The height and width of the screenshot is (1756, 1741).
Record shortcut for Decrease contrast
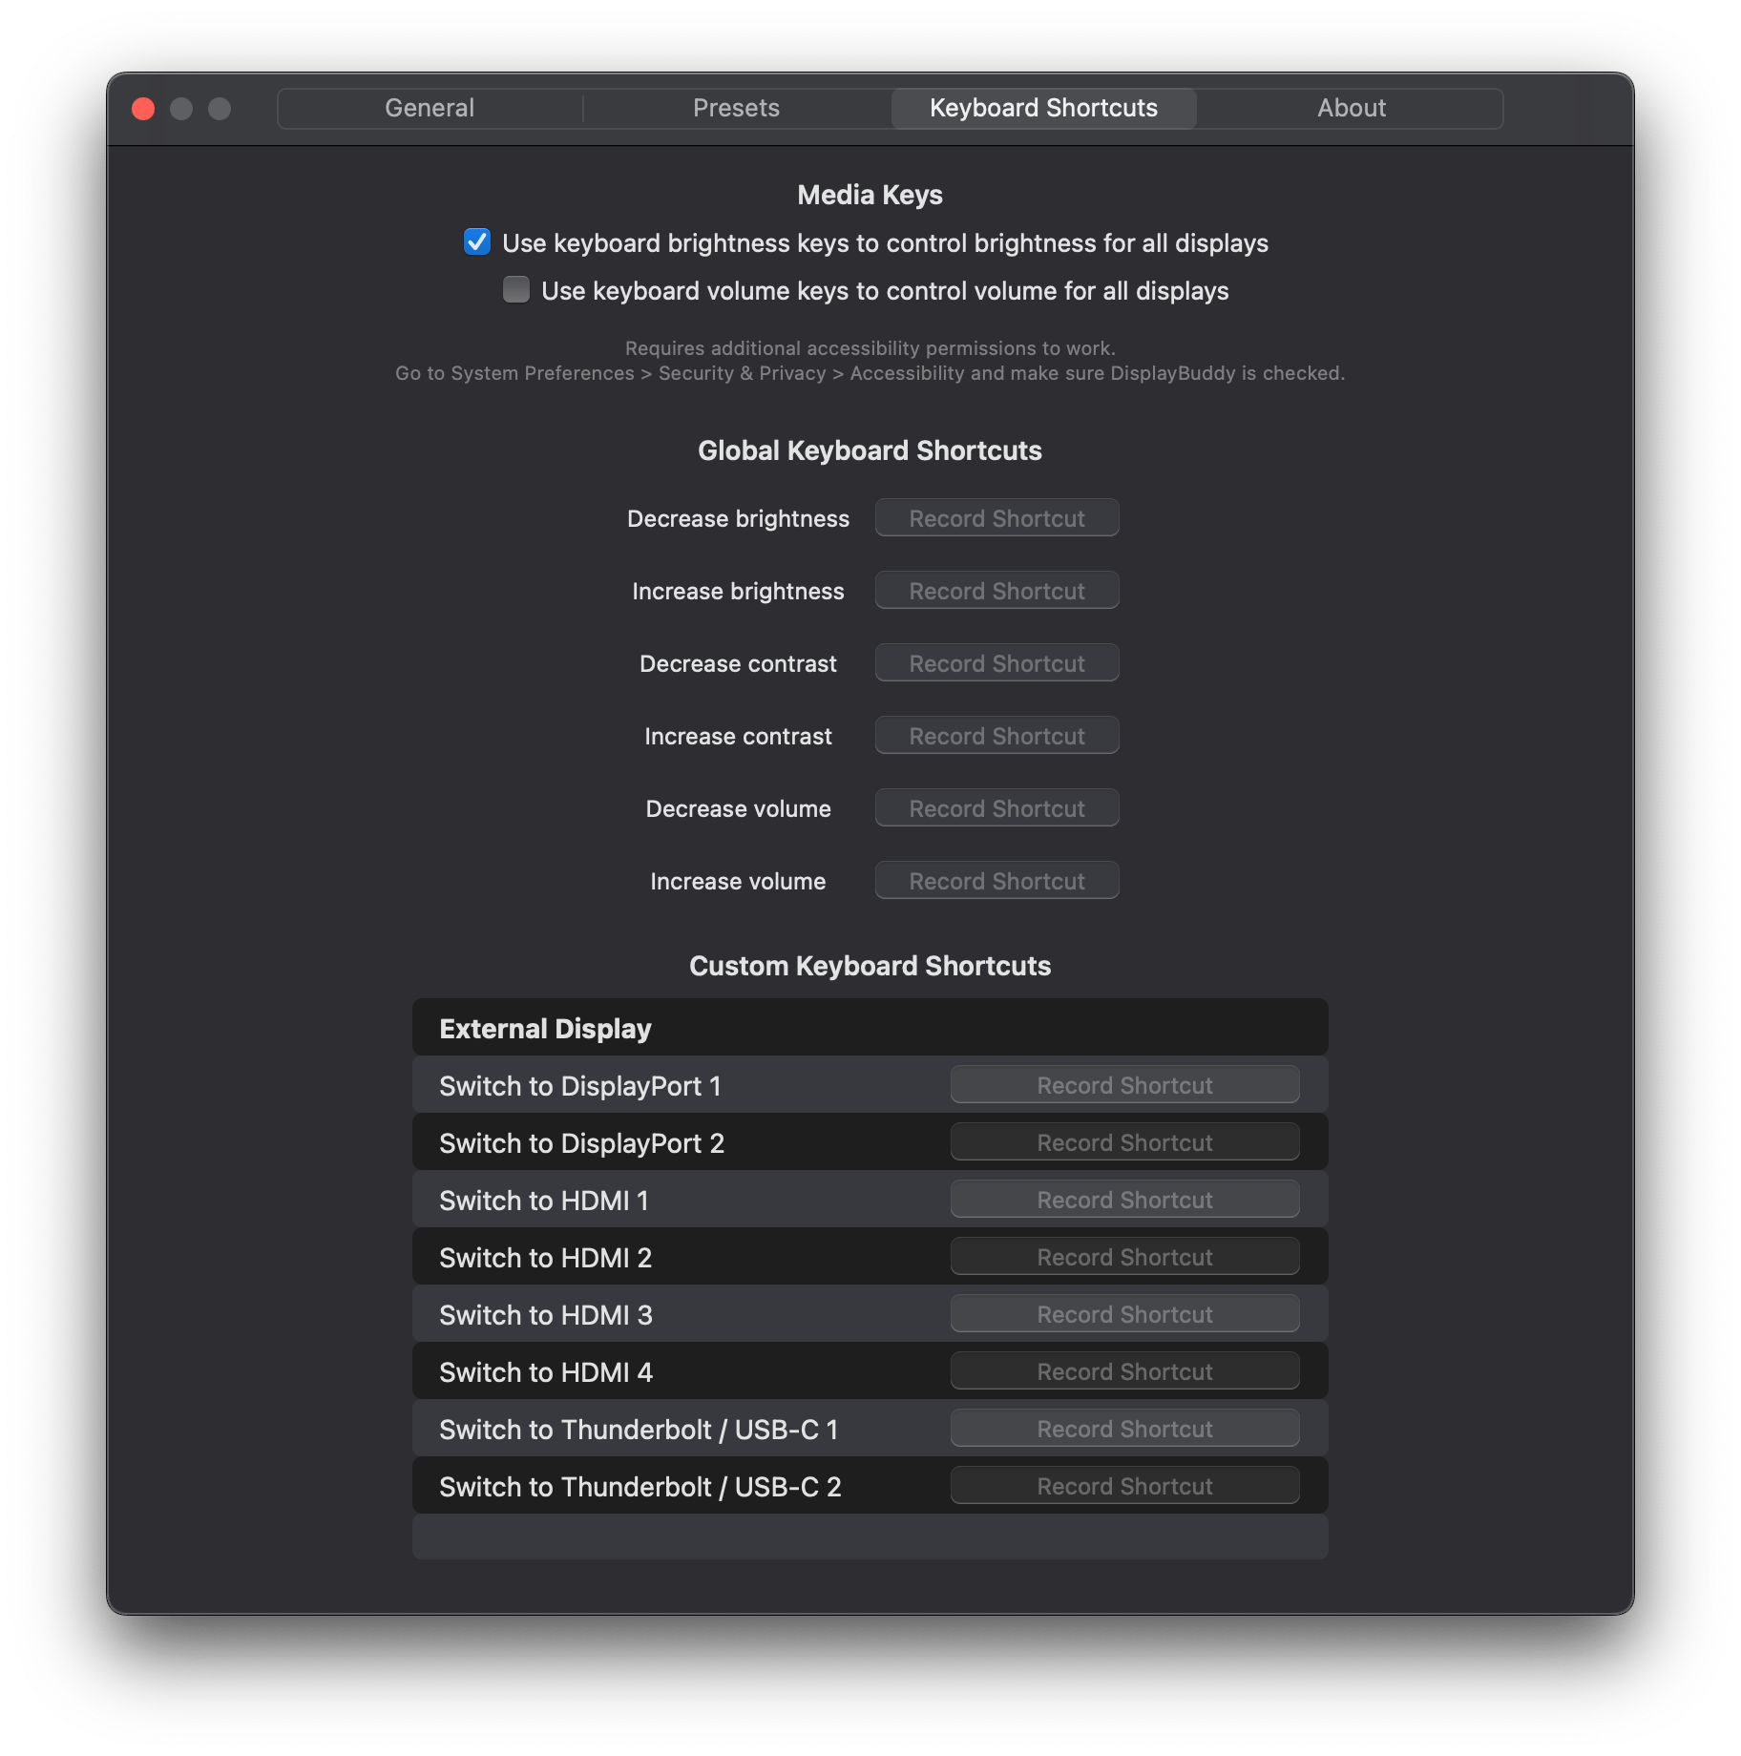996,662
